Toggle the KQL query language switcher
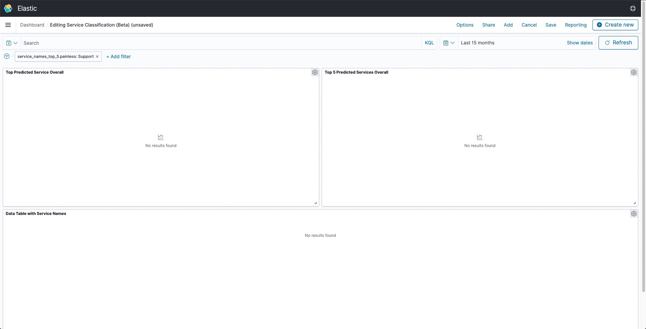The height and width of the screenshot is (329, 646). click(429, 43)
